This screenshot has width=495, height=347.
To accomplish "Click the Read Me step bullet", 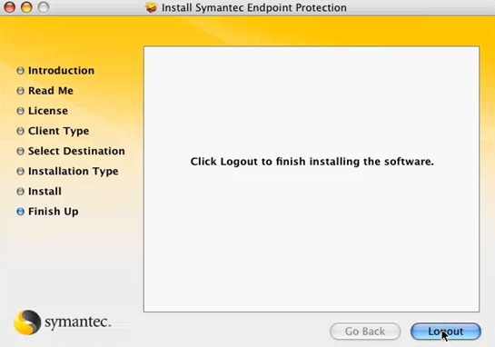I will (x=21, y=91).
